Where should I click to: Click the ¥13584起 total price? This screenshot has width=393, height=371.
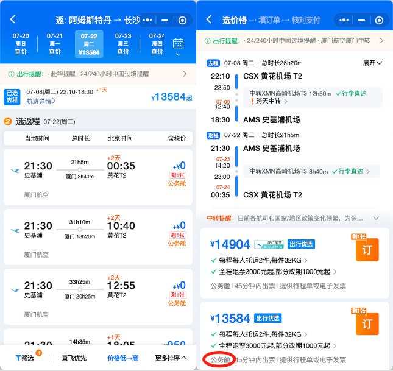pyautogui.click(x=172, y=97)
